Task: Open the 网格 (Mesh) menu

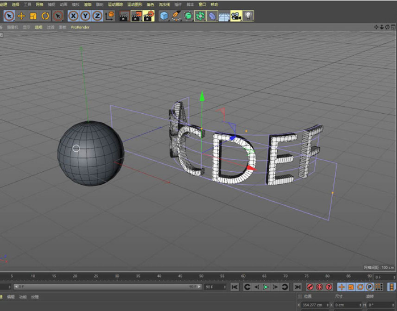Action: point(40,5)
